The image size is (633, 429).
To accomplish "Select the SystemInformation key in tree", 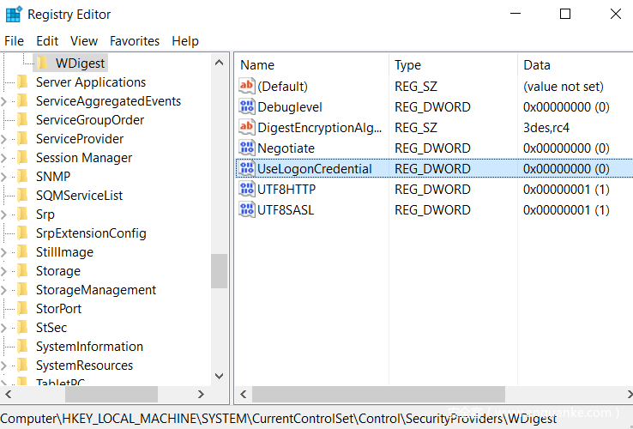I will click(x=89, y=347).
